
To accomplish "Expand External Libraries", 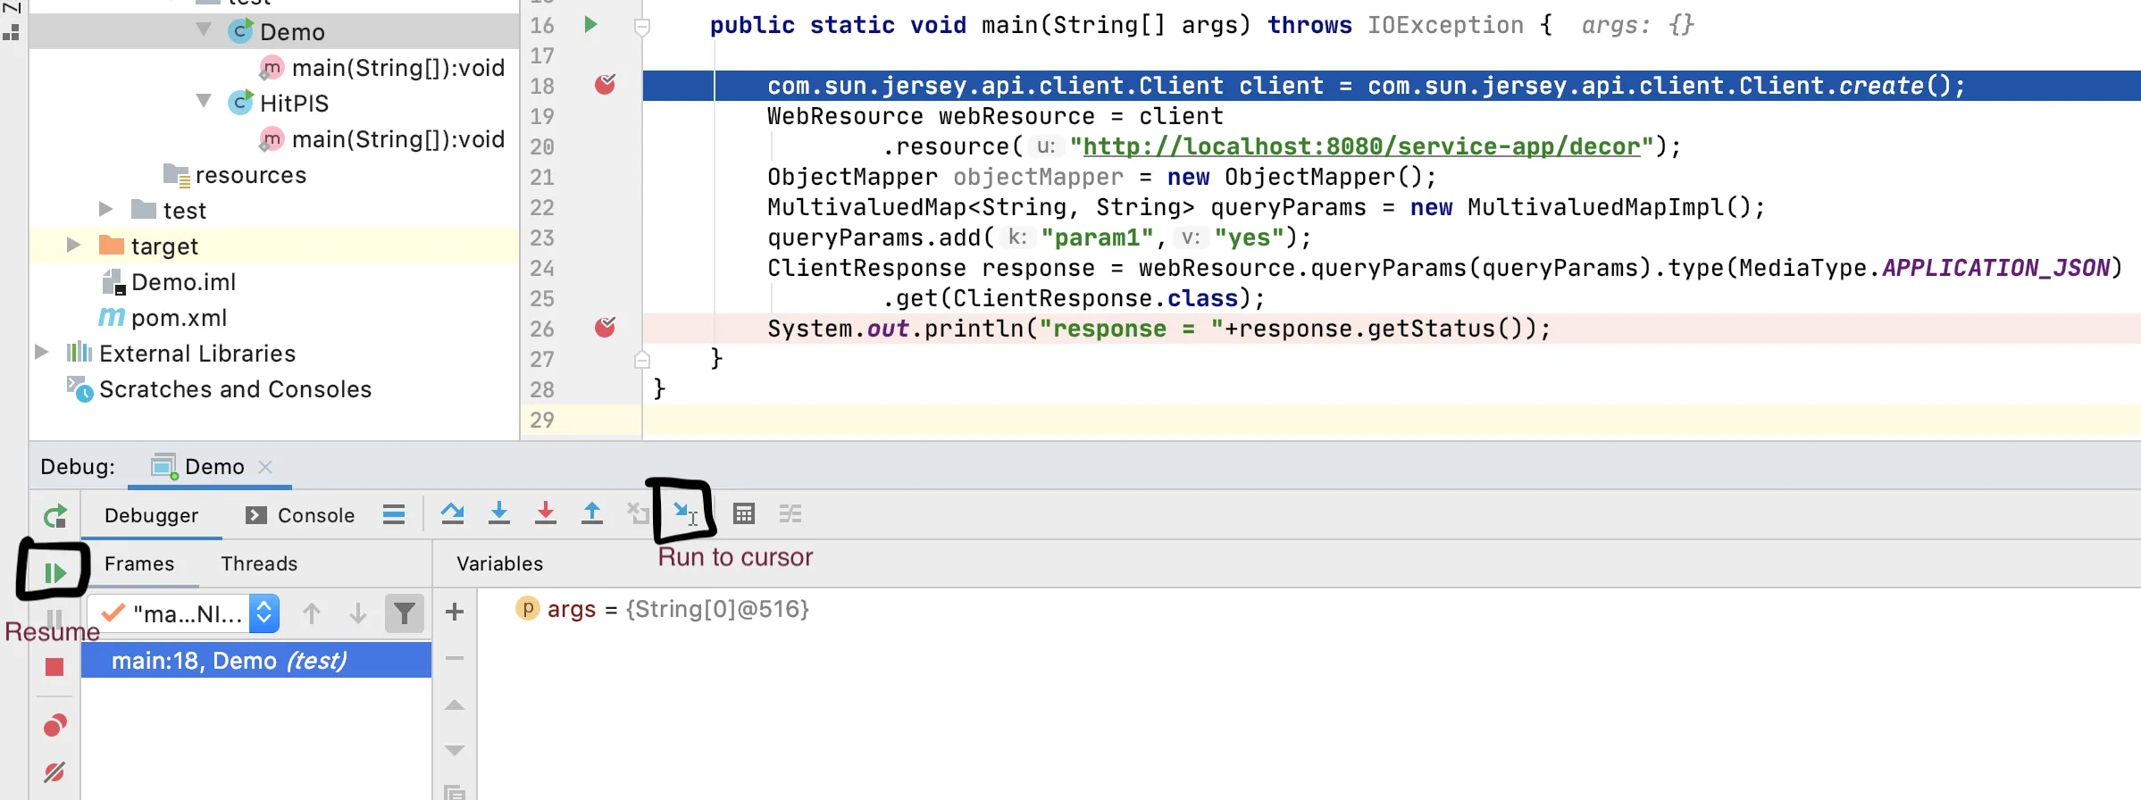I will pyautogui.click(x=41, y=352).
